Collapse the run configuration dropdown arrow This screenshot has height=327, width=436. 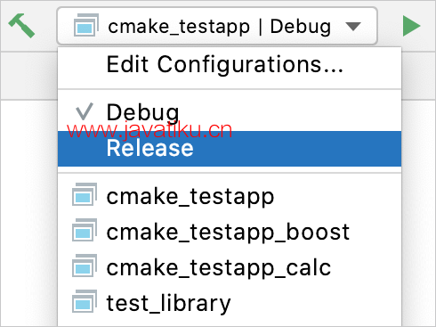coord(353,27)
